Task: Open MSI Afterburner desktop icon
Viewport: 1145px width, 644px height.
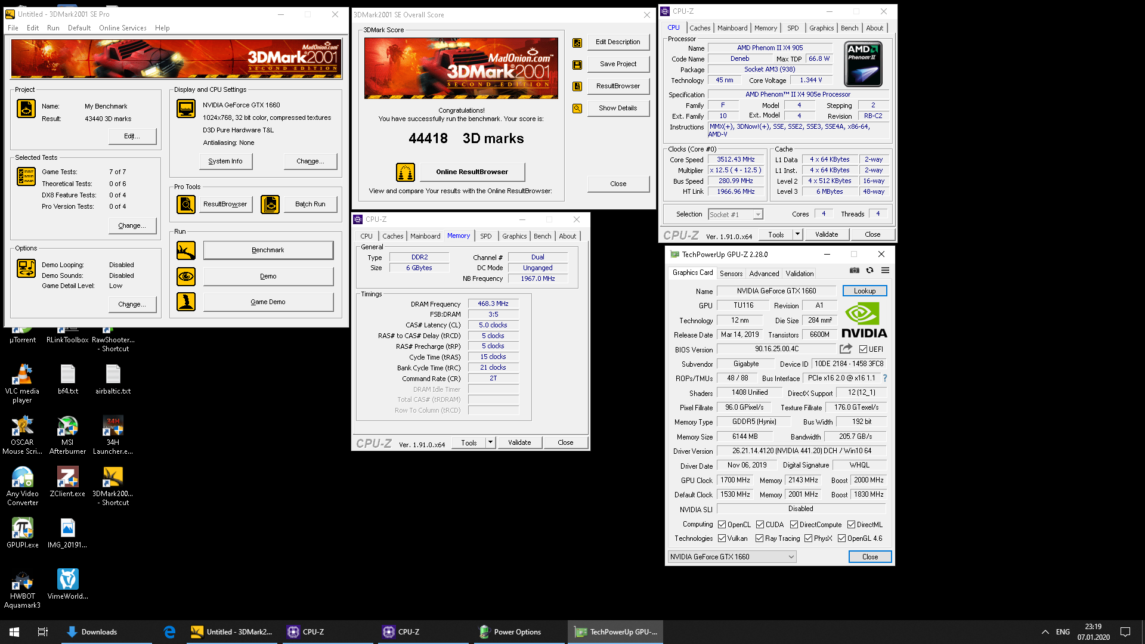Action: pos(67,435)
